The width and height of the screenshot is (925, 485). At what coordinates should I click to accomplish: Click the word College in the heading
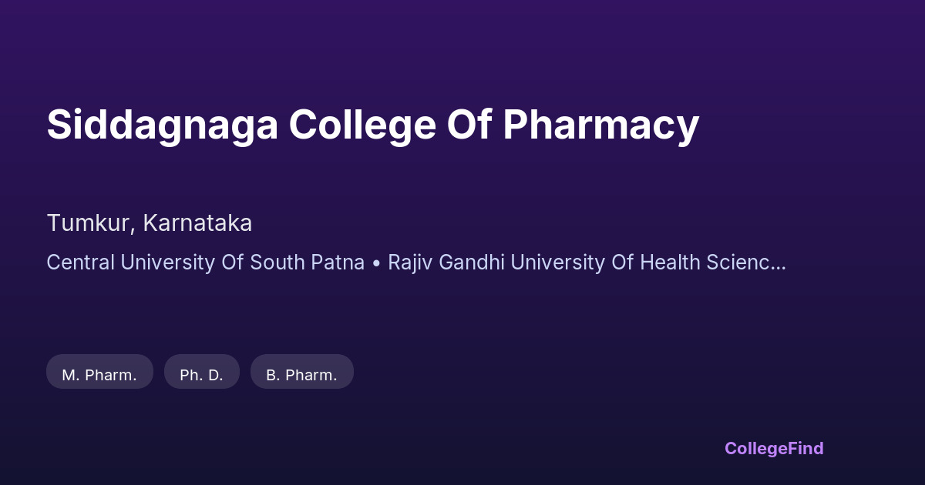tap(362, 124)
